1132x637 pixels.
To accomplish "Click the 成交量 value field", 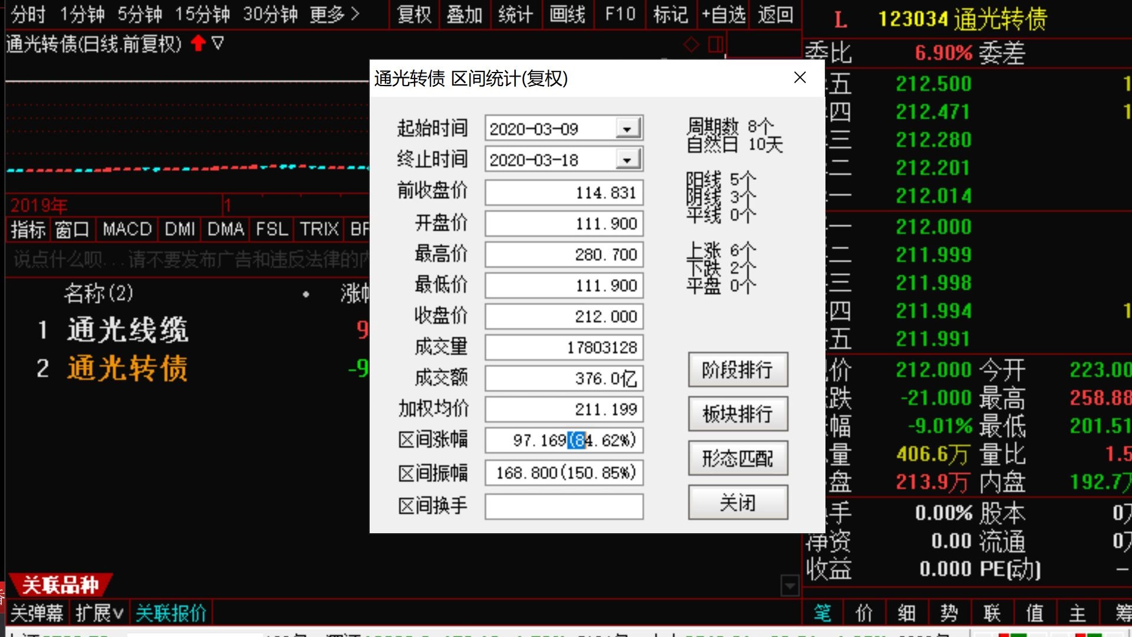I will [x=564, y=347].
